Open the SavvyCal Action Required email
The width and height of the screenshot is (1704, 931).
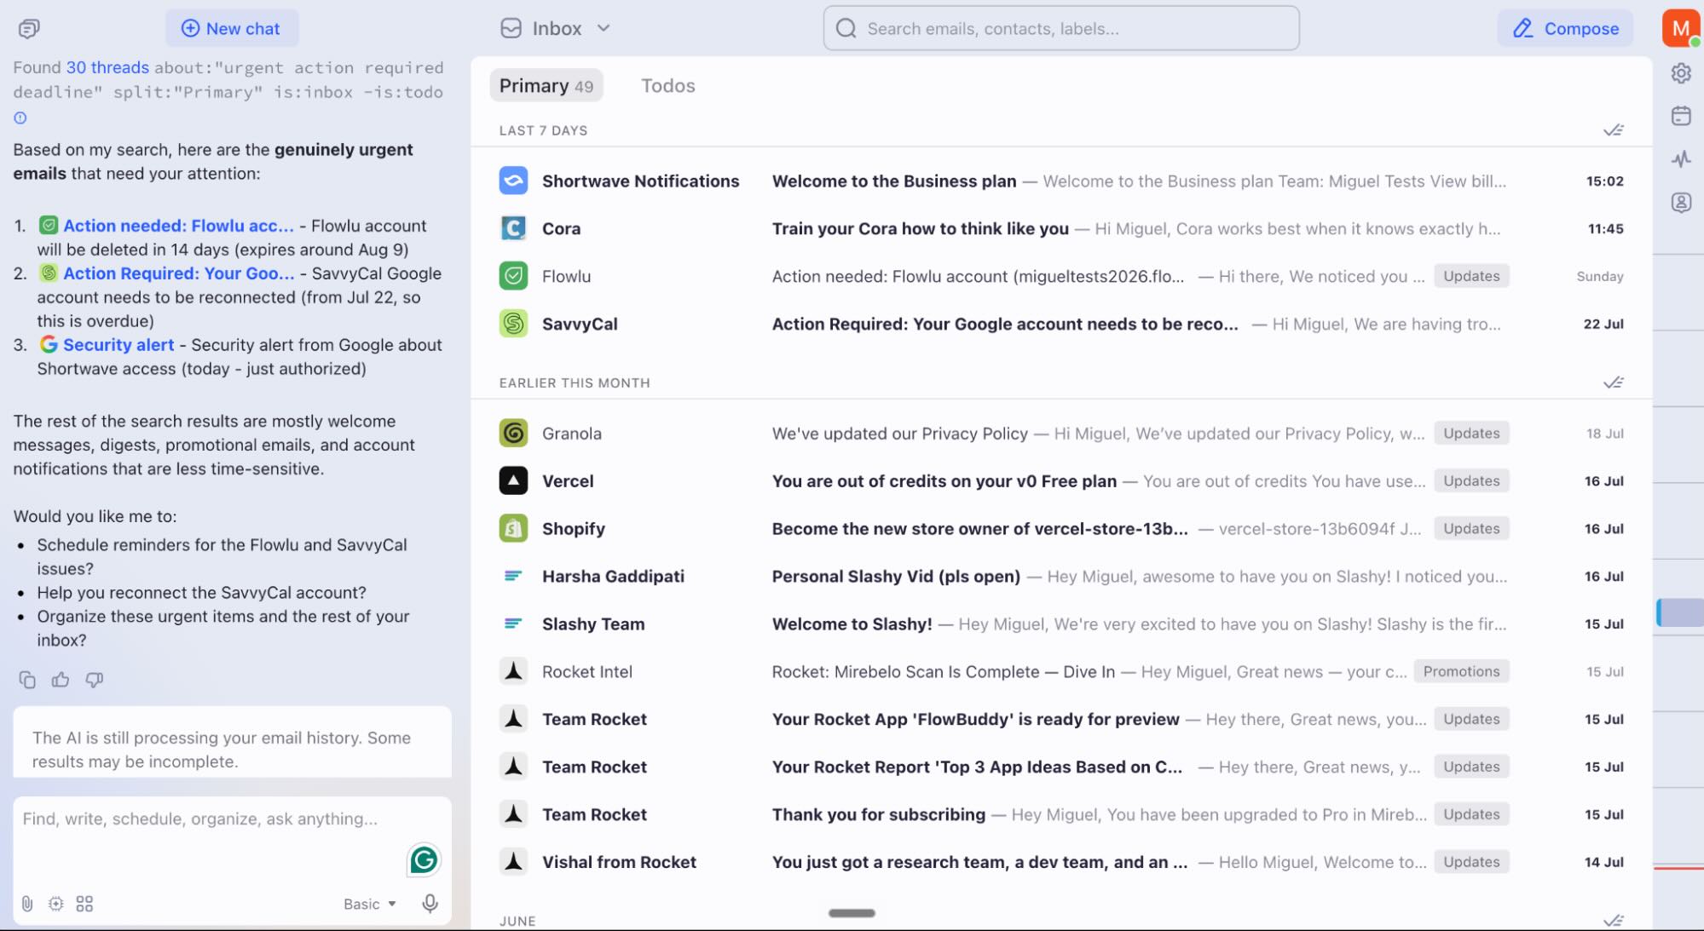(1061, 325)
